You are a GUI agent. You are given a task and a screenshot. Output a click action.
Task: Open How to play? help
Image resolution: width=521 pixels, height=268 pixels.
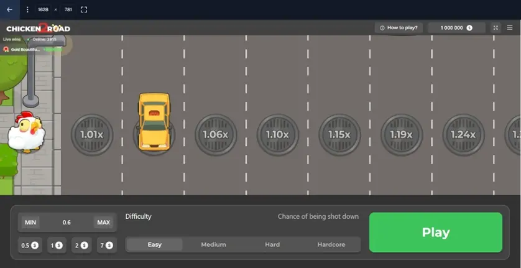400,28
